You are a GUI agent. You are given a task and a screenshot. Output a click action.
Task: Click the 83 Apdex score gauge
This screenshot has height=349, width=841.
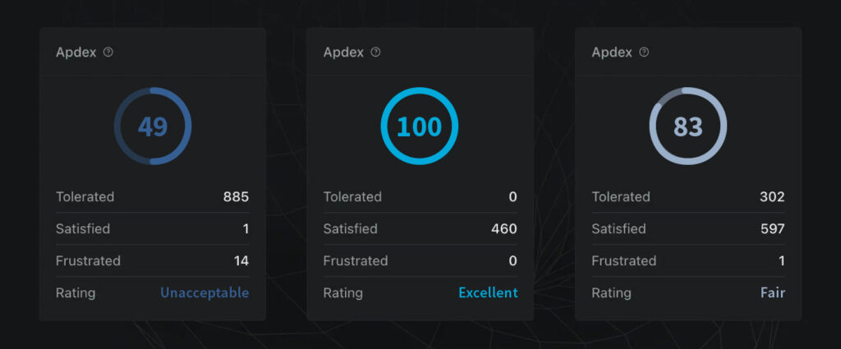coord(688,126)
